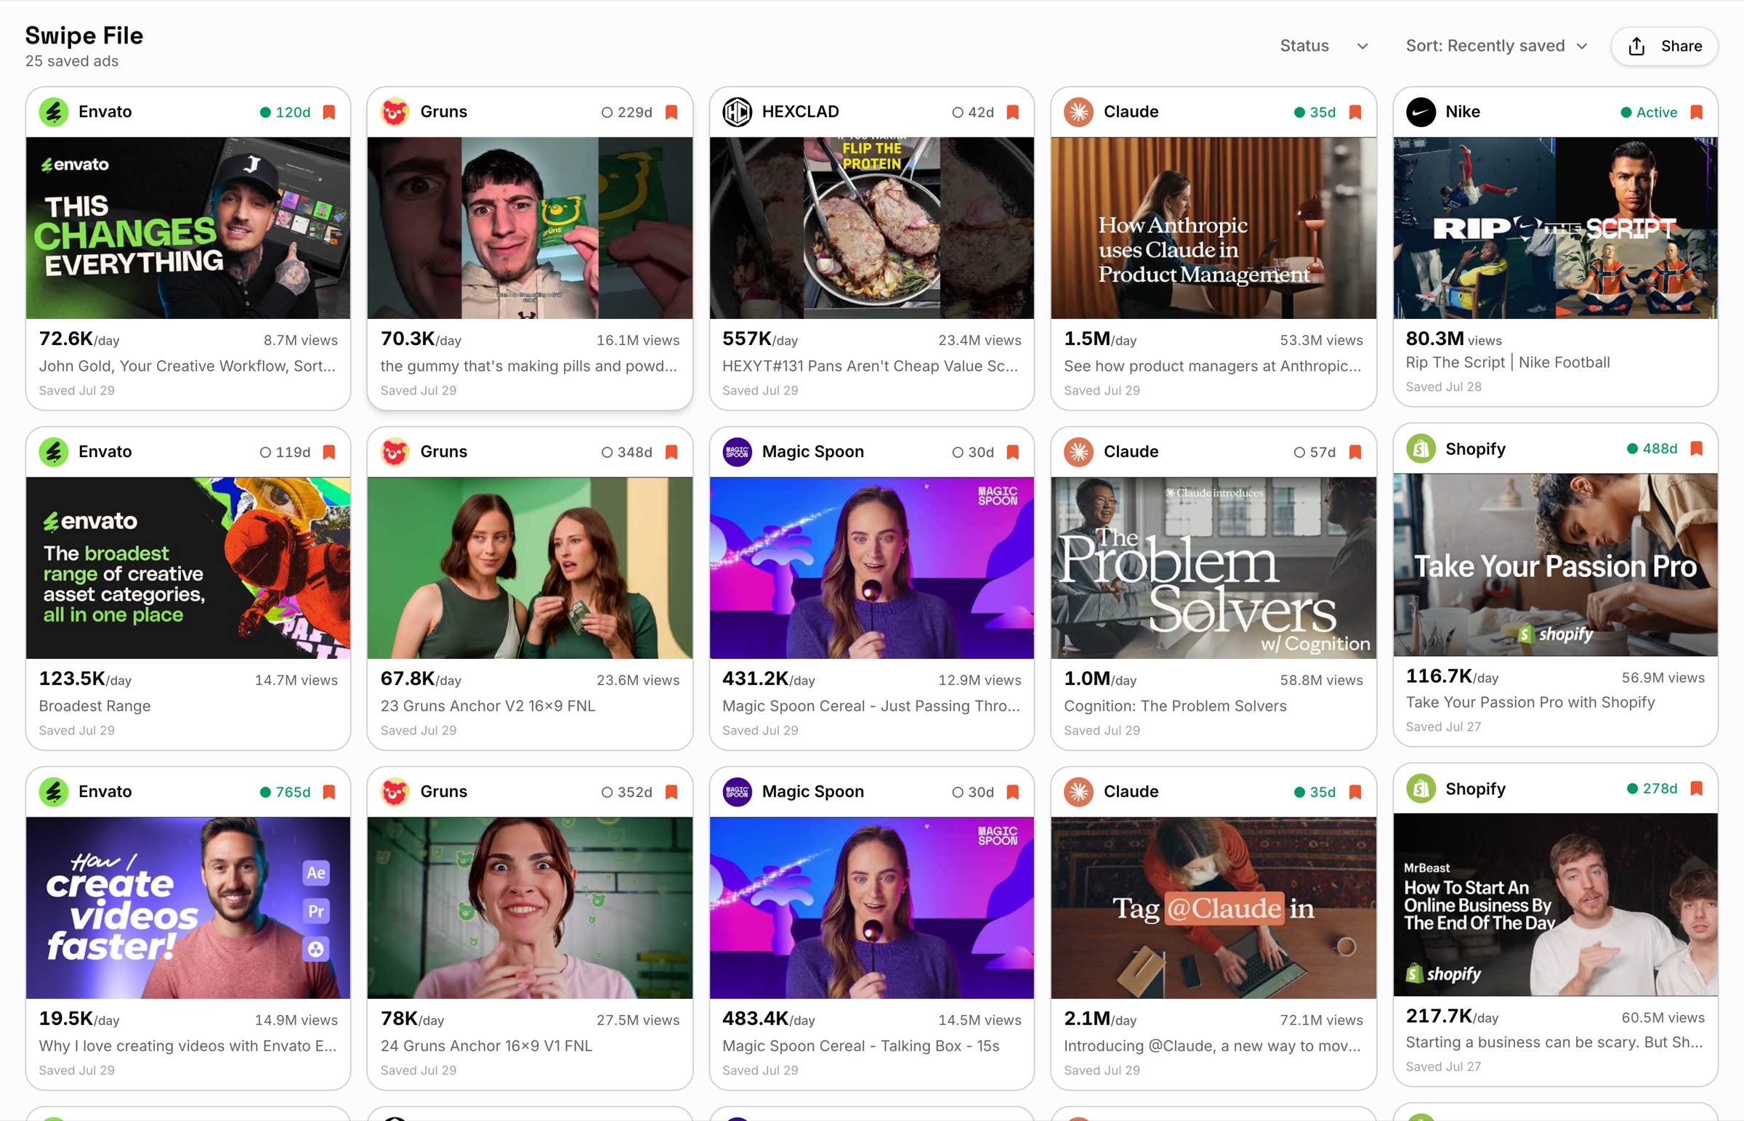Click the green active dot on the Nike card

pos(1626,113)
